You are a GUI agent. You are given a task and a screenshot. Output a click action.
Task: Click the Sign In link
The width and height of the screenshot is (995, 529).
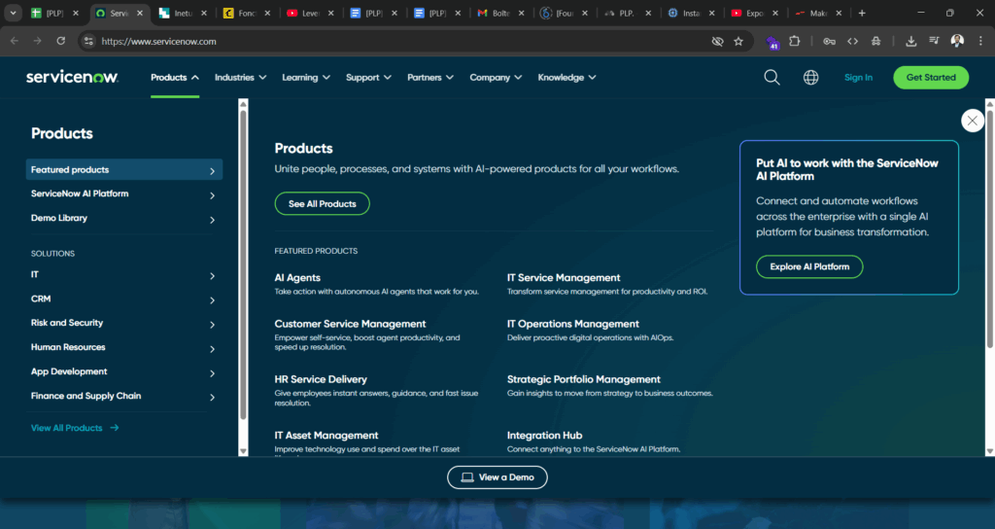pyautogui.click(x=858, y=78)
